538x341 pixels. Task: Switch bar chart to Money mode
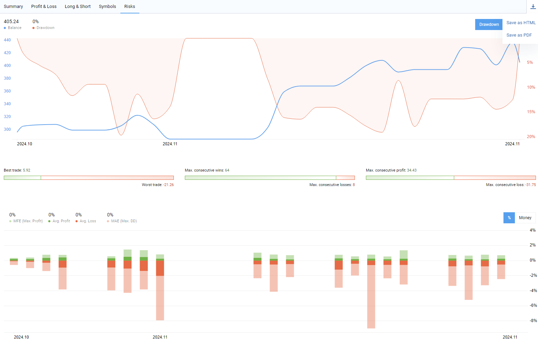coord(525,218)
